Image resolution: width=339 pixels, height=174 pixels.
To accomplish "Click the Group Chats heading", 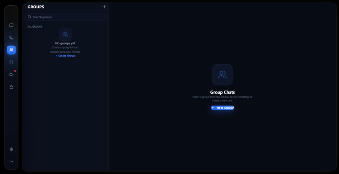I will (x=222, y=92).
